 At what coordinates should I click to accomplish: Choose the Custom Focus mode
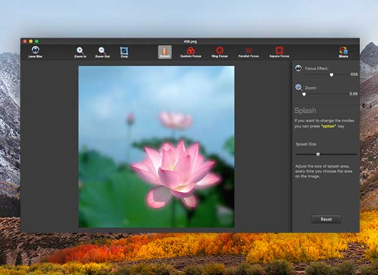coord(191,52)
